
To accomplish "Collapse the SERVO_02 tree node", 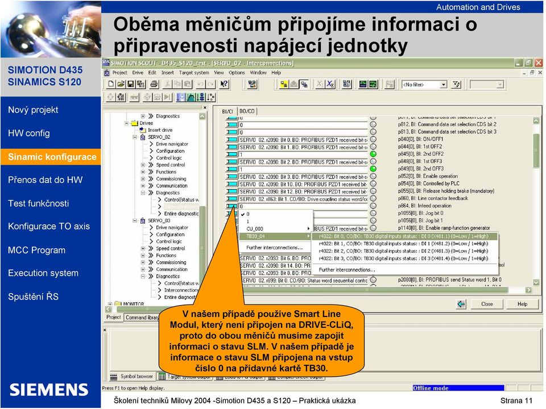I will 135,137.
